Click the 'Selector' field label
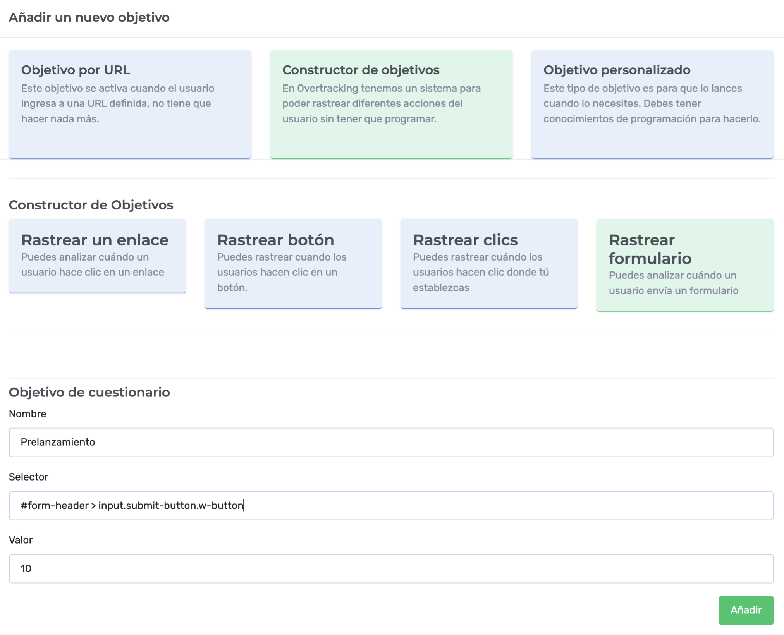 (29, 477)
